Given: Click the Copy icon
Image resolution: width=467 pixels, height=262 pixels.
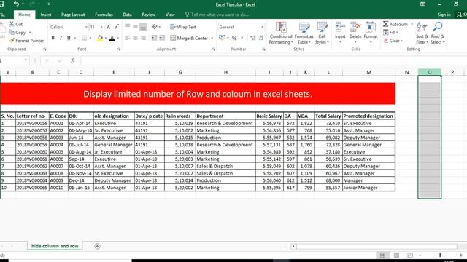Looking at the screenshot, I should point(12,32).
